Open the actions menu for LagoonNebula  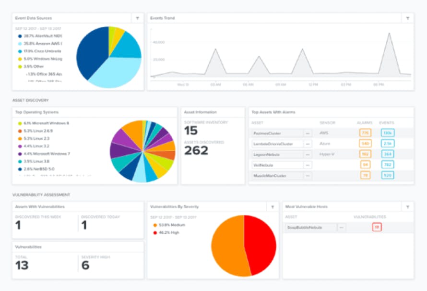[x=308, y=155]
